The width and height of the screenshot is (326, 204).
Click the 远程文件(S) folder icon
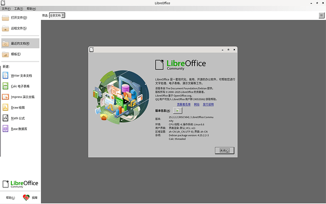(5, 28)
